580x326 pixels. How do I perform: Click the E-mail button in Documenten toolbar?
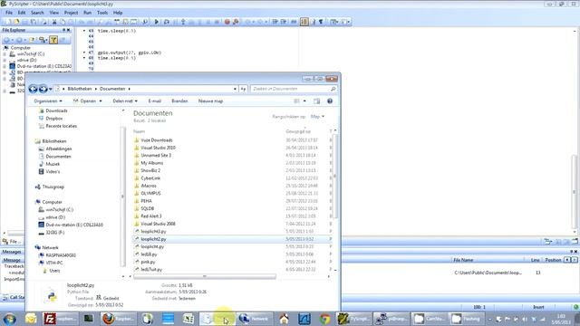click(155, 101)
